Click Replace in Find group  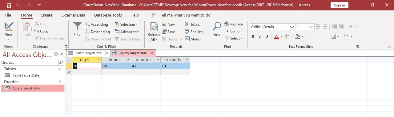coord(234,24)
